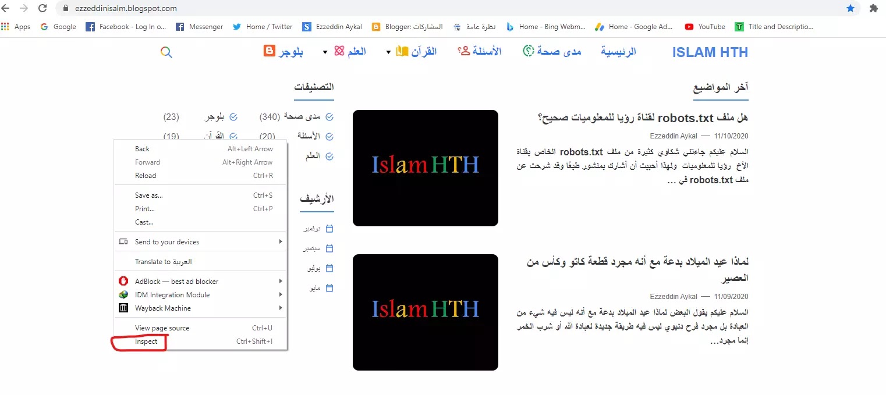886x395 pixels.
Task: Open the robots.txt post thumbnail
Action: click(426, 168)
